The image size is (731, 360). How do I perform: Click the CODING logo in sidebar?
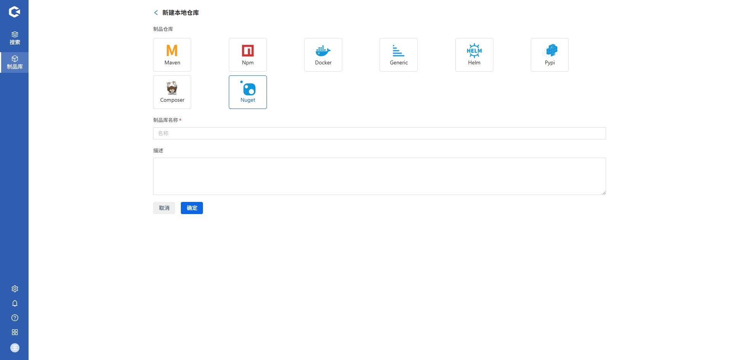(x=14, y=12)
